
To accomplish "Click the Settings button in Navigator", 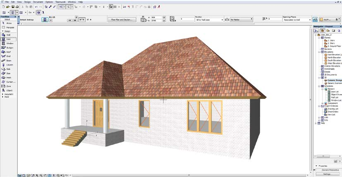I will tap(327, 174).
